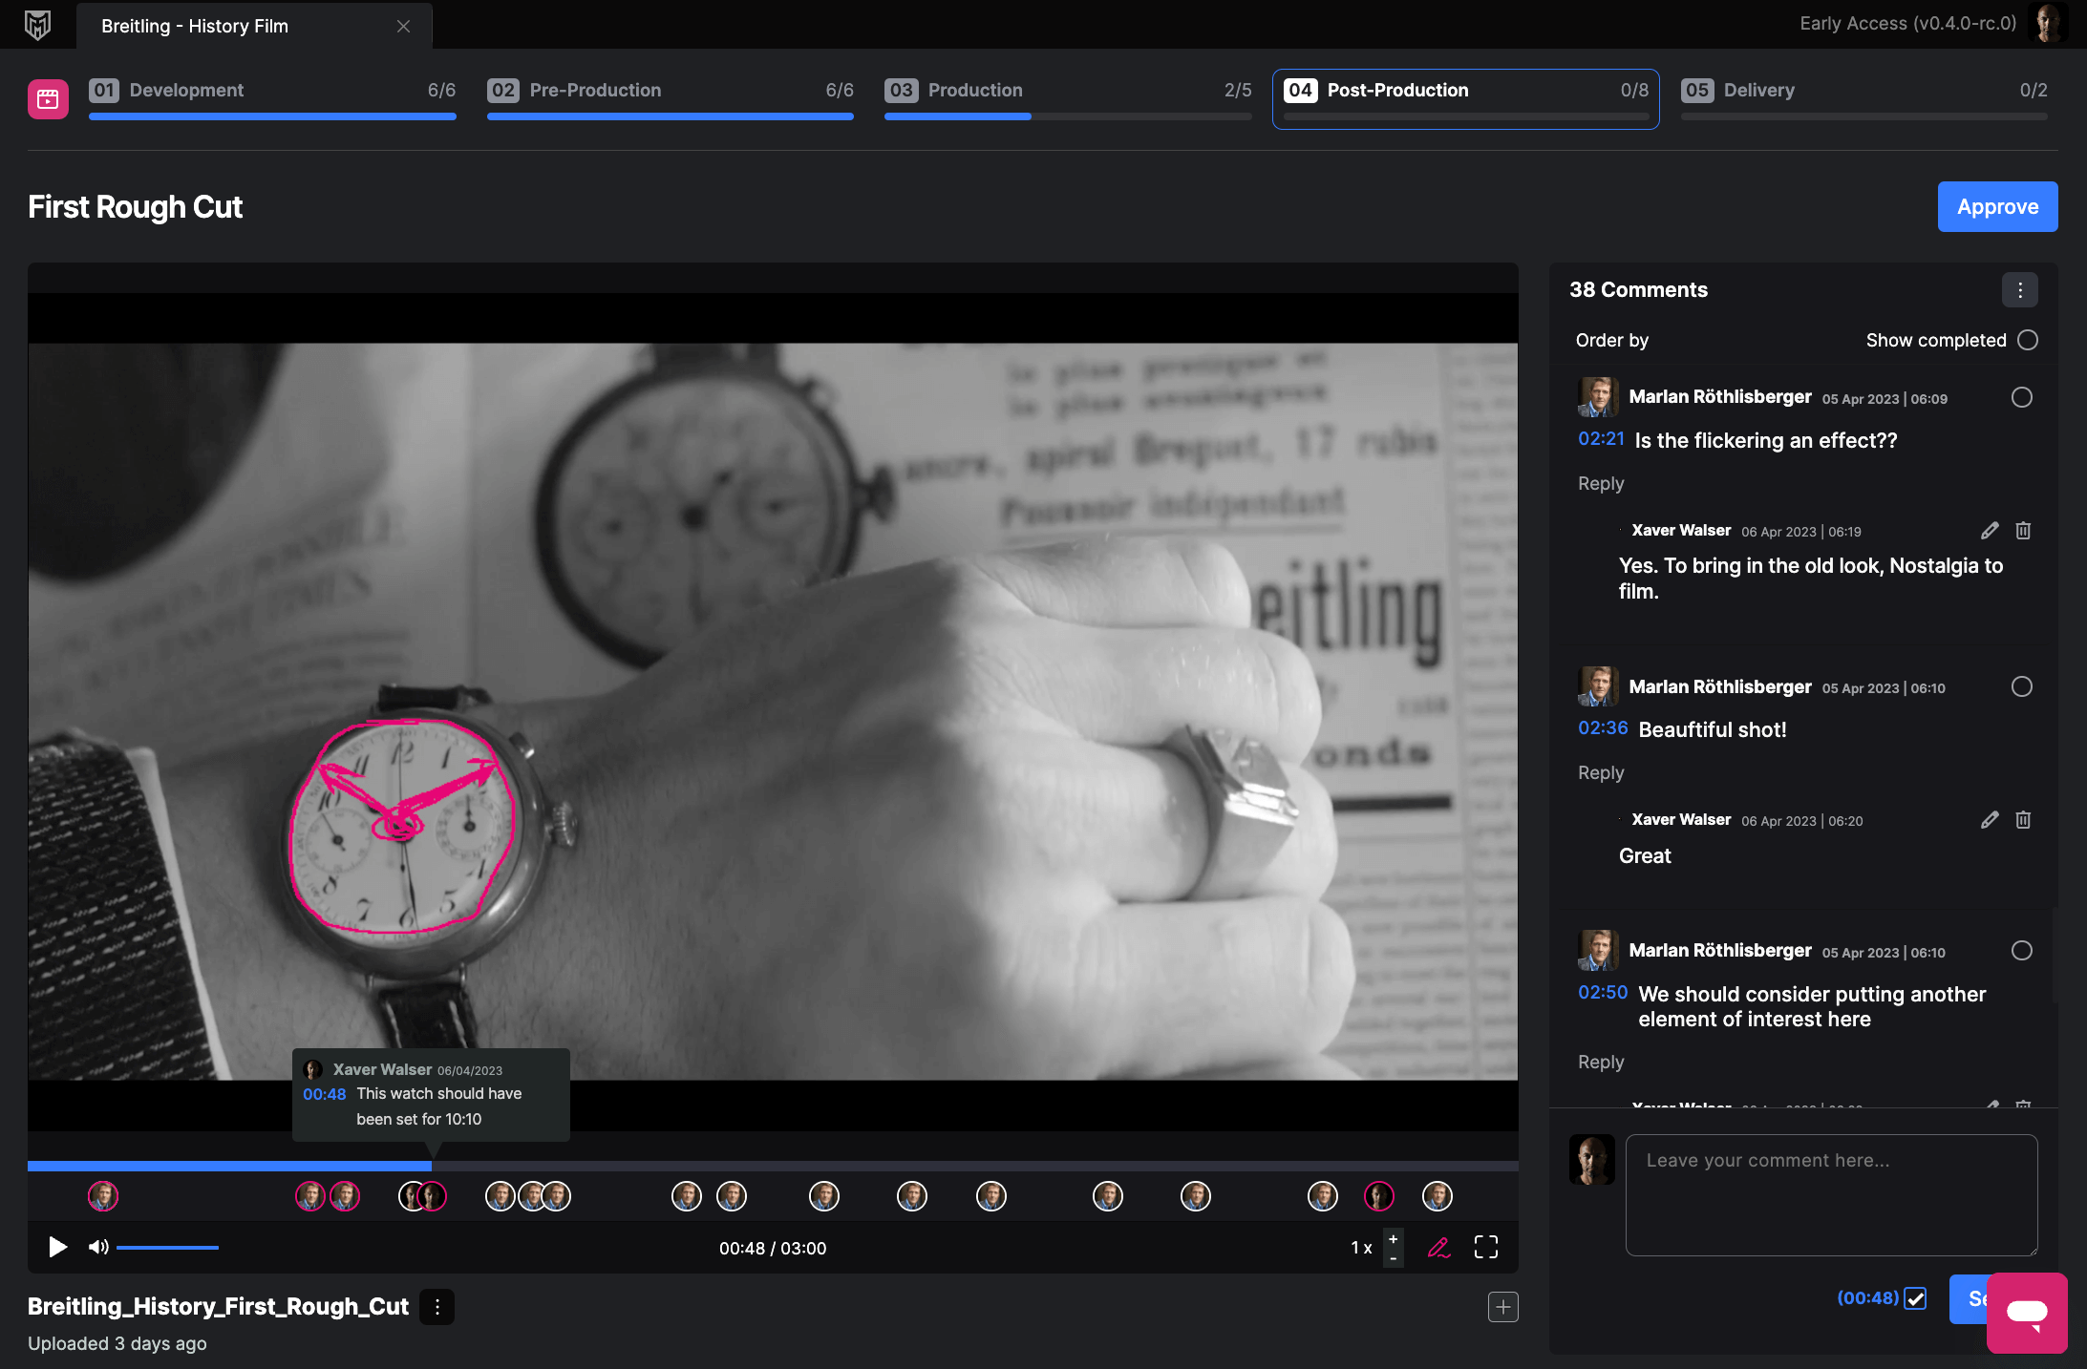Toggle Show completed comments
The height and width of the screenshot is (1369, 2087).
click(x=2028, y=340)
